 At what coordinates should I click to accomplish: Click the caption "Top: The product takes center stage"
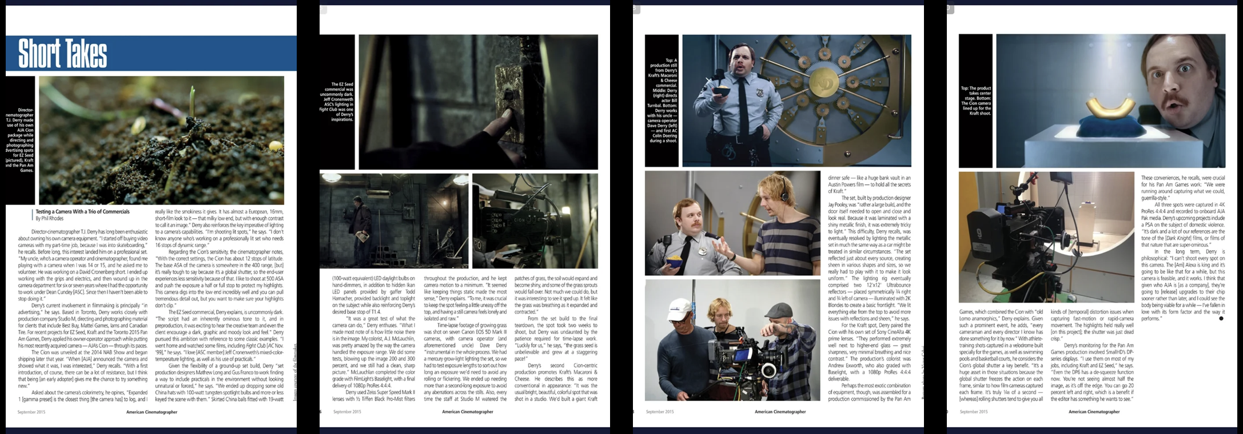[x=976, y=101]
